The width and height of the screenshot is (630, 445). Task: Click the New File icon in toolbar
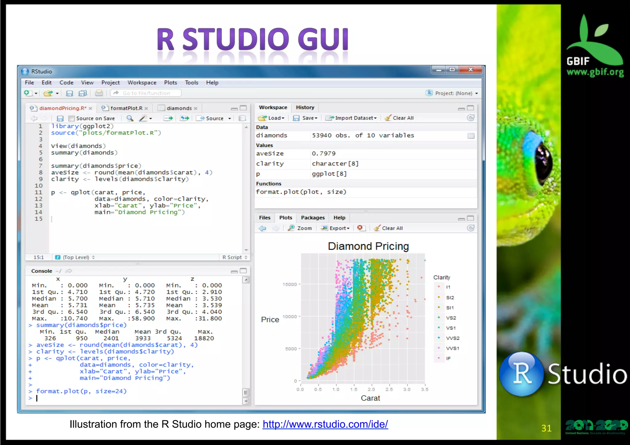point(28,93)
